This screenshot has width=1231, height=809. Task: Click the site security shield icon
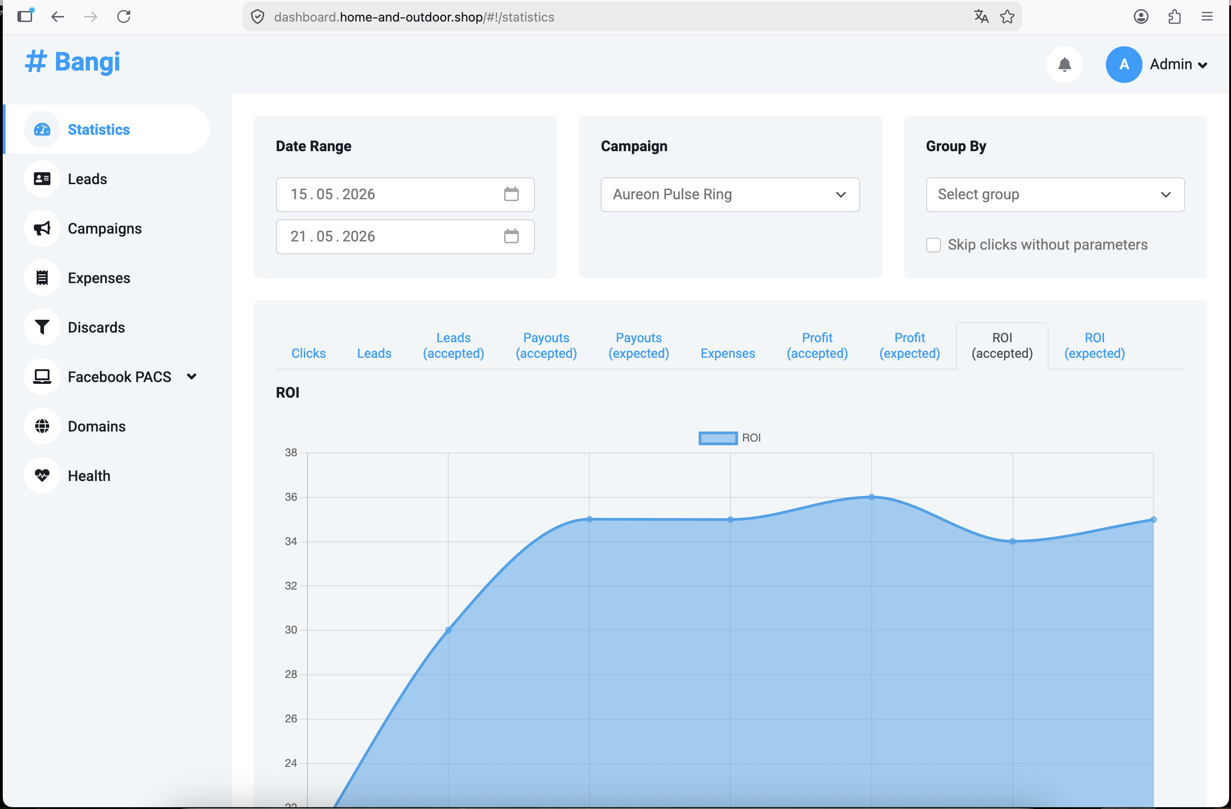click(258, 17)
